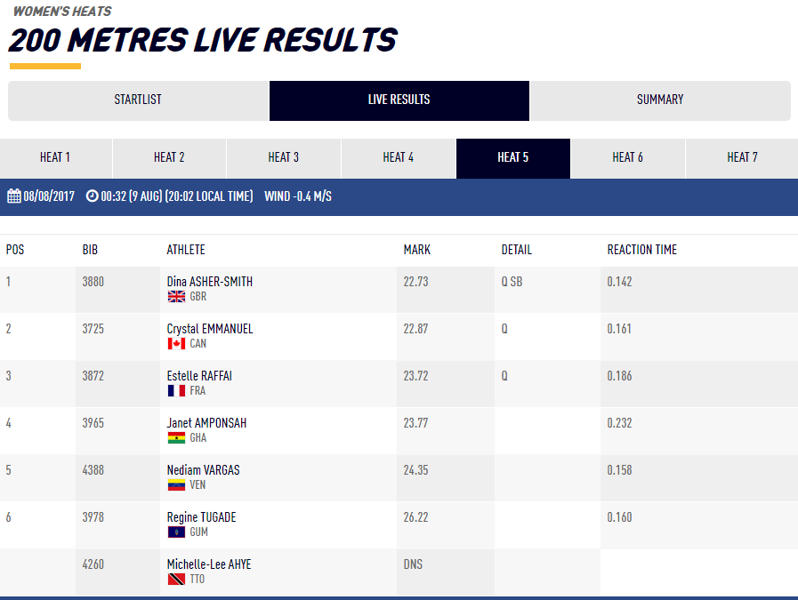Open Dina Asher-Smith athlete name
This screenshot has height=600, width=798.
tap(210, 282)
